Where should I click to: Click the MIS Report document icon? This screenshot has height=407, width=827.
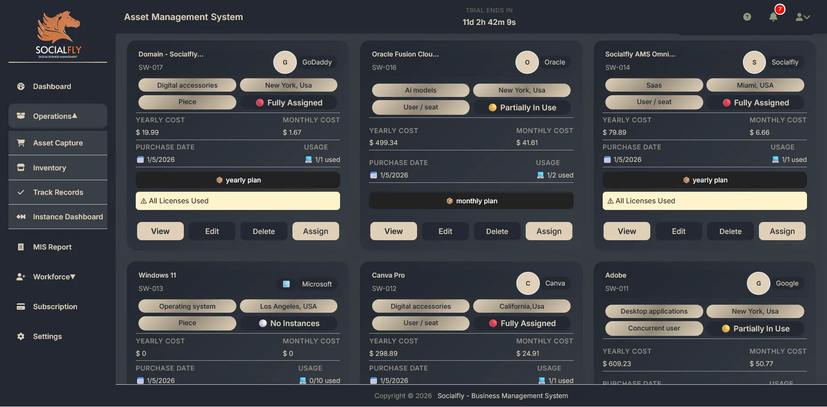[21, 247]
